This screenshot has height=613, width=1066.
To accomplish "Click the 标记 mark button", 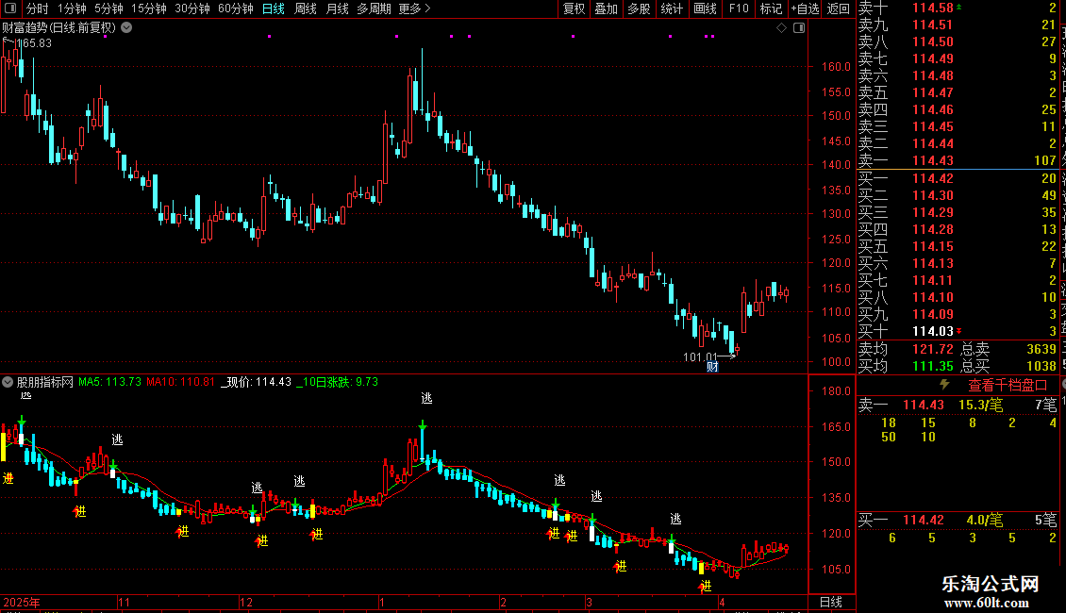I will pos(771,8).
